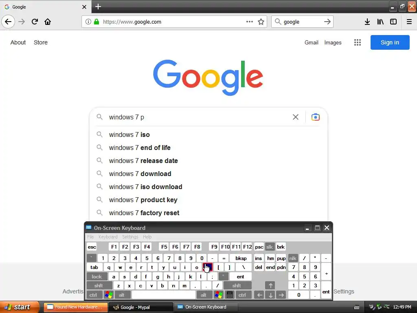This screenshot has height=313, width=417.
Task: Open the Keyboard menu in On-Screen Keyboard
Action: click(108, 237)
